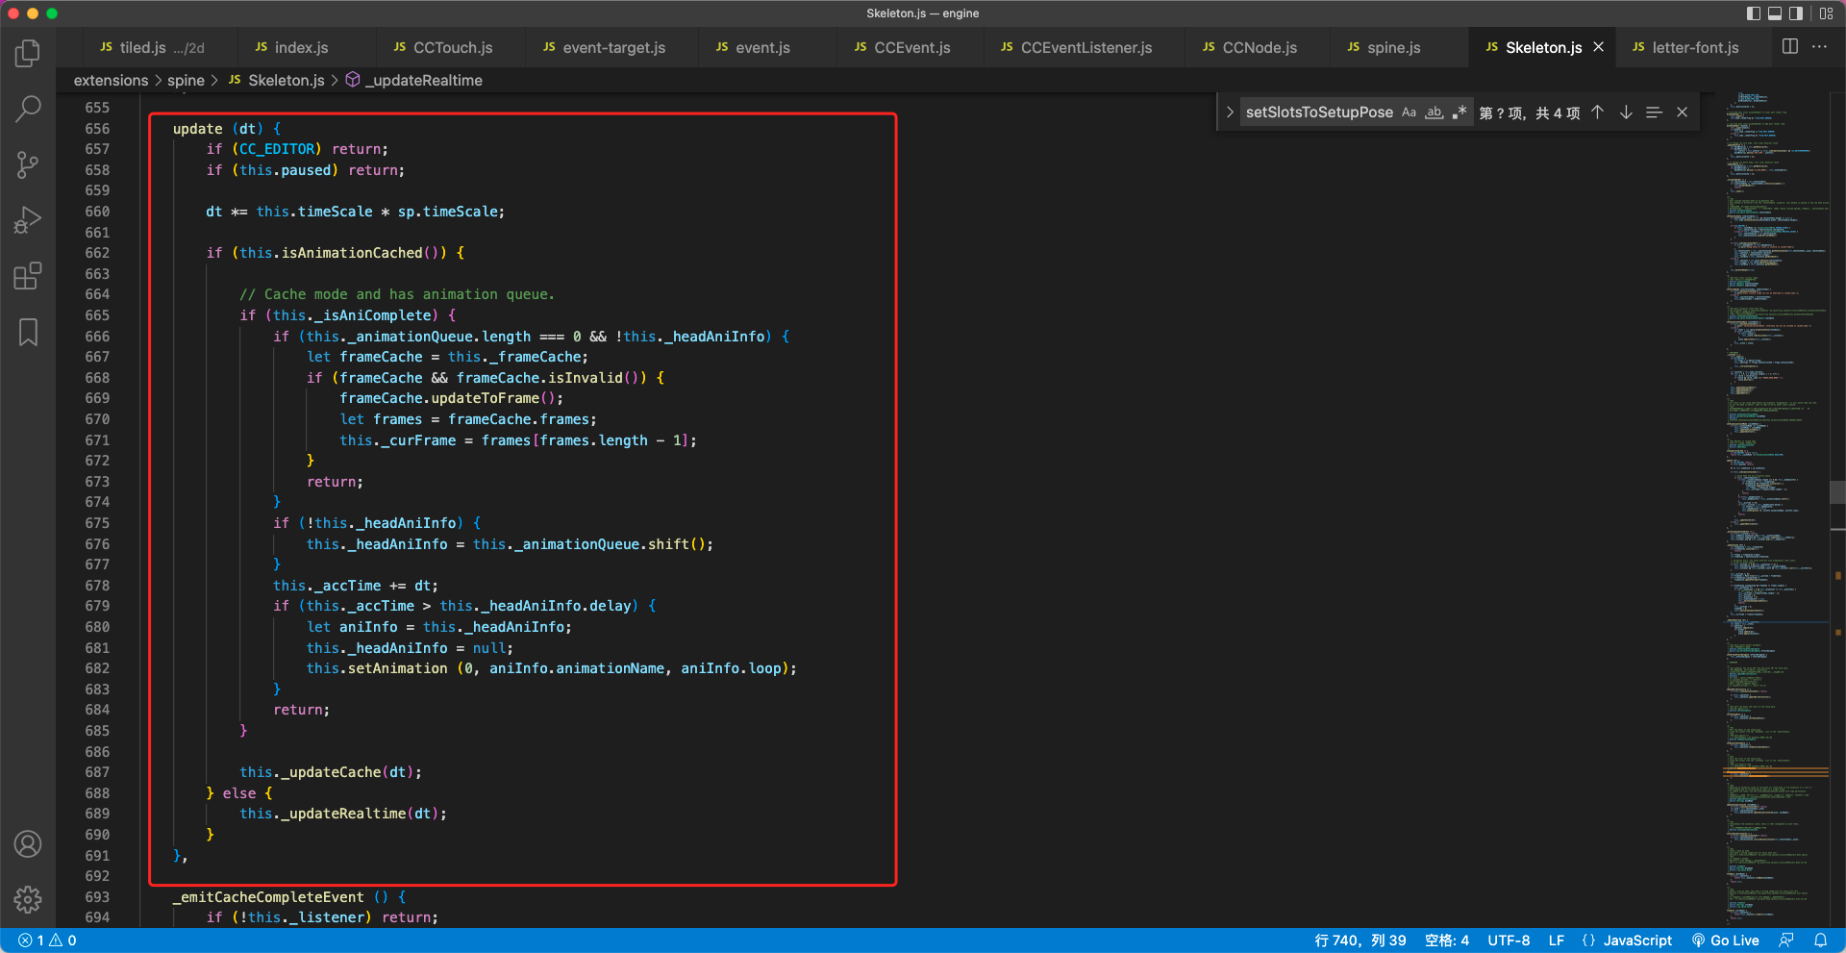Click the editor vertical scrollbar thumb
Viewport: 1846px width, 953px height.
coord(1837,491)
